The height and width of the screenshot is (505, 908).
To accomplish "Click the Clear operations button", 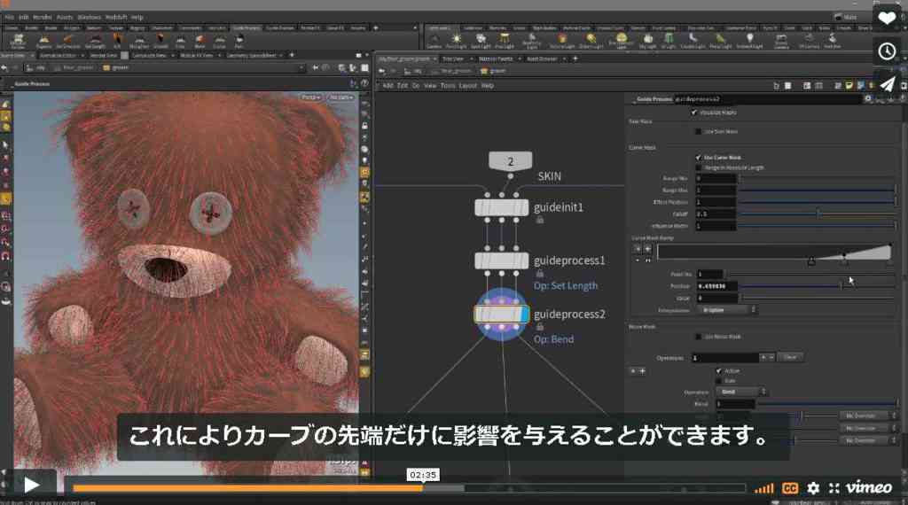I will click(790, 358).
